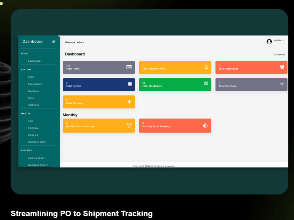Screen dimensions: 294x220
Task: Click the main Dashboard page heading
Action: [x=75, y=54]
